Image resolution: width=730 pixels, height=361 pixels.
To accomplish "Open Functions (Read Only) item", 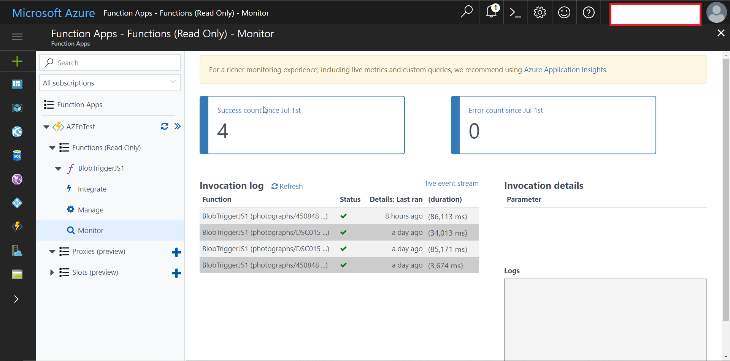I will 106,147.
